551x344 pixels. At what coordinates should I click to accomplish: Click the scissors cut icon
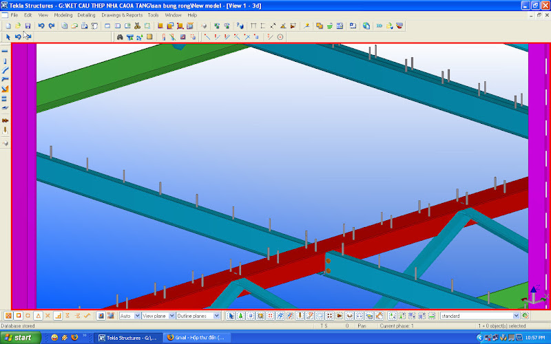click(x=137, y=26)
